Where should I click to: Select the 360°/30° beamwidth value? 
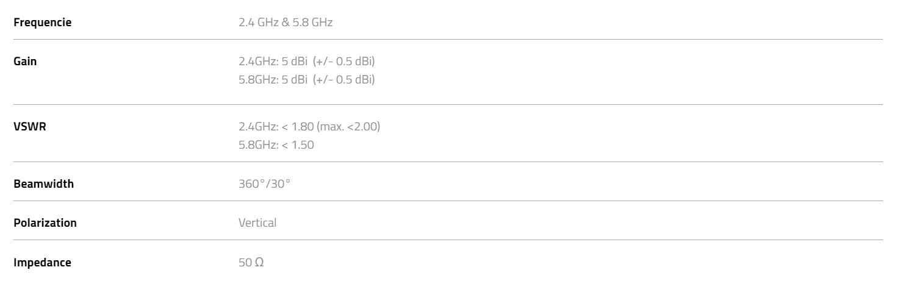tap(264, 183)
